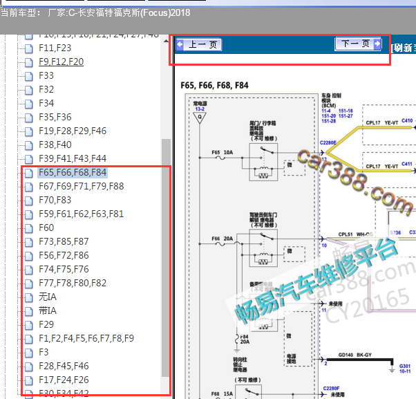This screenshot has width=416, height=399.
Task: Open the F39,F41,F43,F44 entry
Action: point(73,158)
